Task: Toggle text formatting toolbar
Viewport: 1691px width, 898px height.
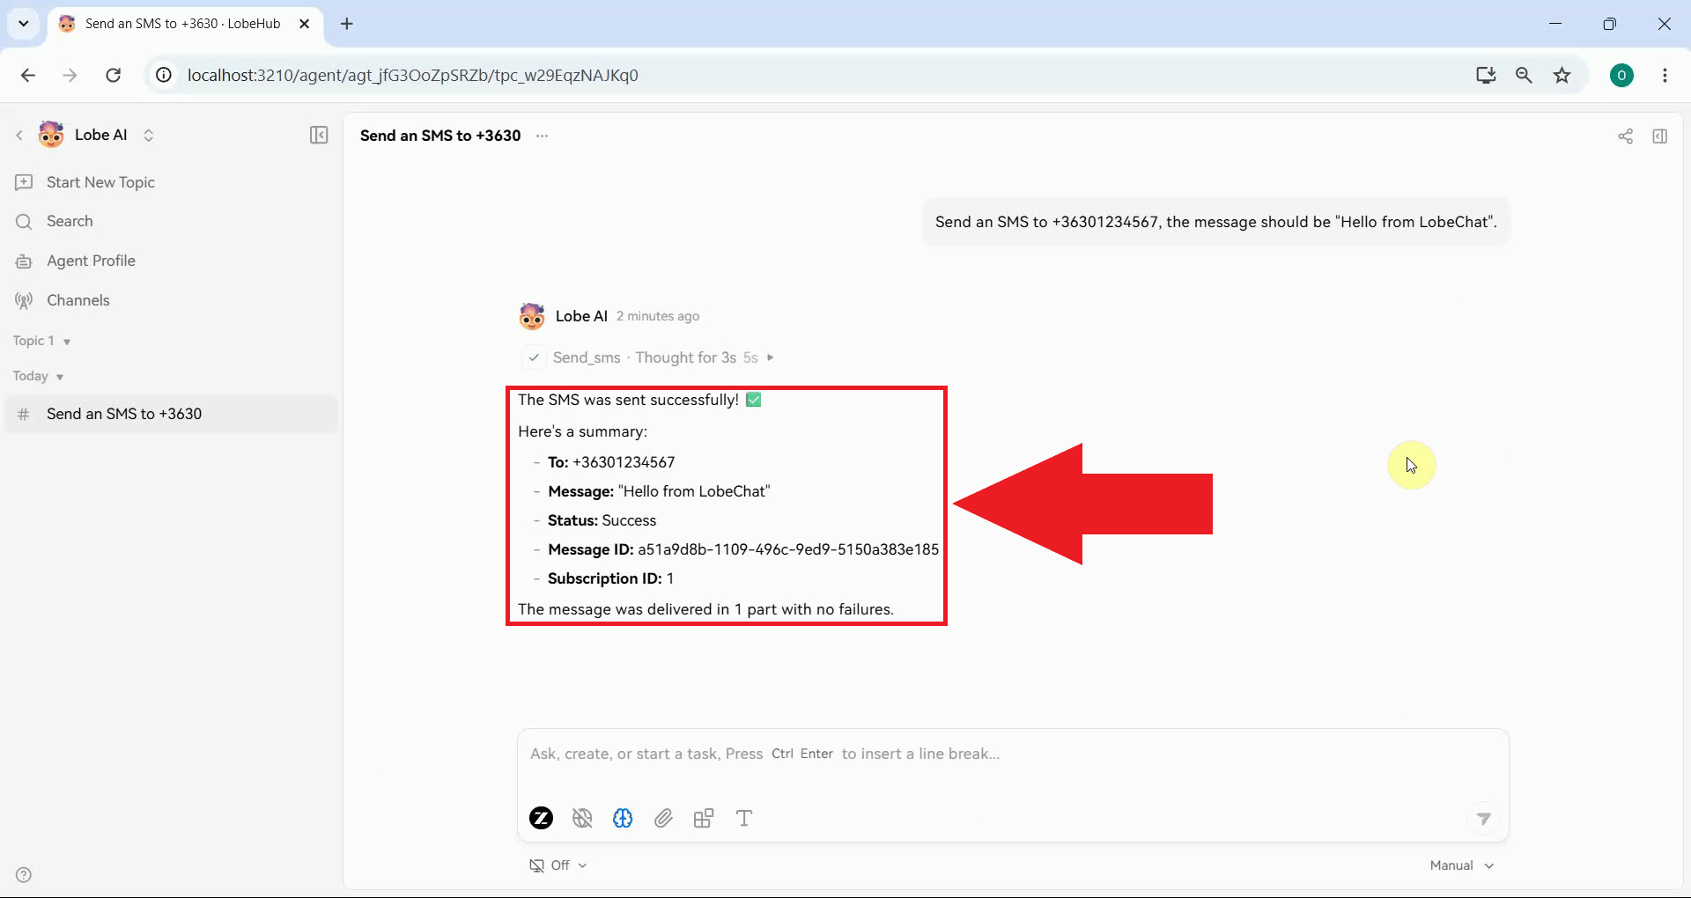Action: [x=744, y=819]
